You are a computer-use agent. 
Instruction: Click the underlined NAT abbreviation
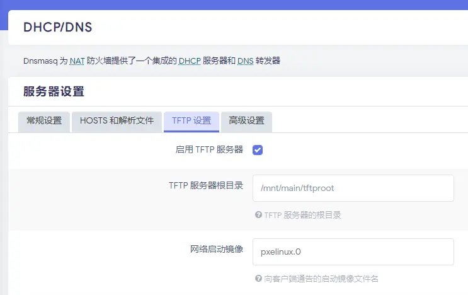click(78, 61)
